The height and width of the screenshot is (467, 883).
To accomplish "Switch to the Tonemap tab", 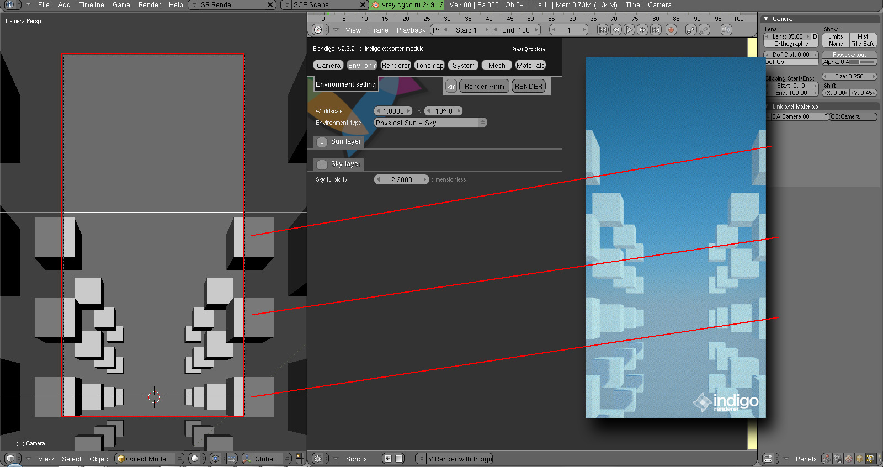I will pos(429,65).
